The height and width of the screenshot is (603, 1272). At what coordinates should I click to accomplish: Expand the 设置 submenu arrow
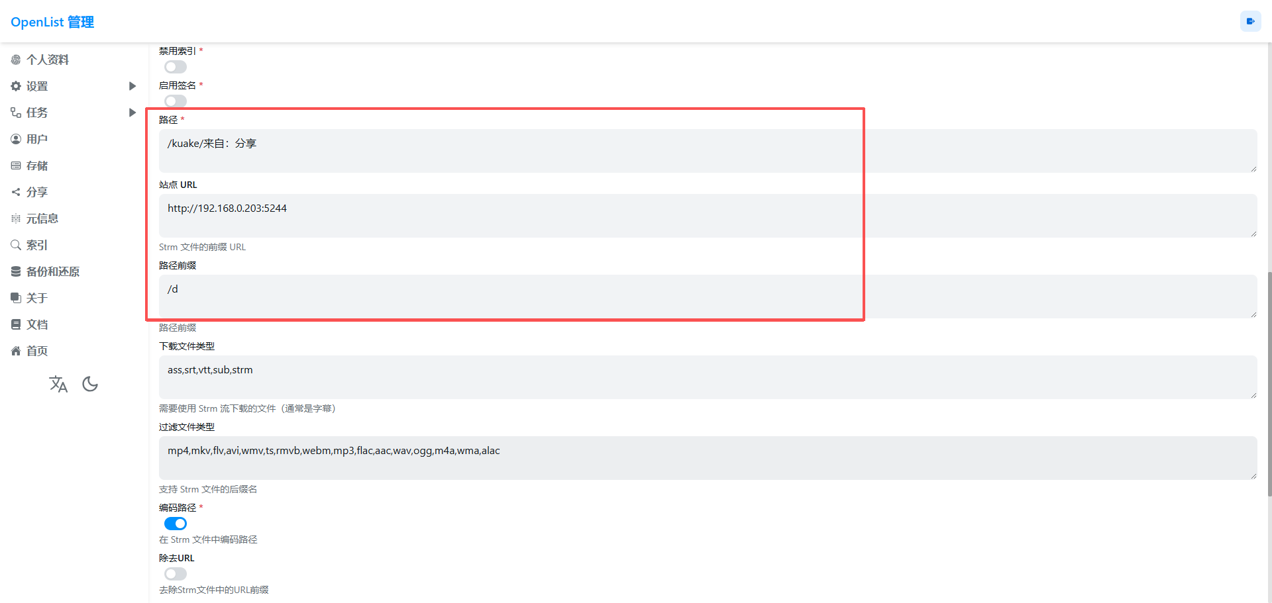click(x=132, y=86)
